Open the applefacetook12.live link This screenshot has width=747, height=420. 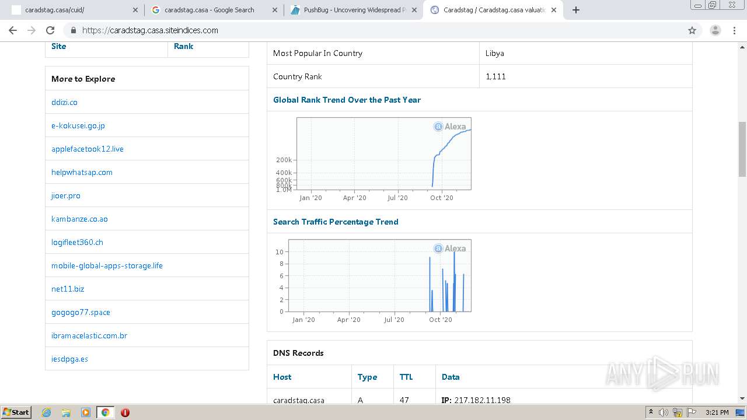click(x=88, y=149)
